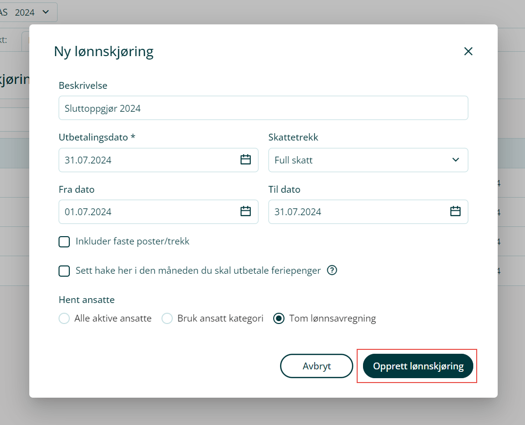Click the Ny lønnskjøring dialog title

pyautogui.click(x=103, y=51)
